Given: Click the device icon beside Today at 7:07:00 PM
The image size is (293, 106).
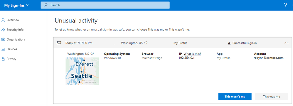Looking at the screenshot, I should pos(59,43).
